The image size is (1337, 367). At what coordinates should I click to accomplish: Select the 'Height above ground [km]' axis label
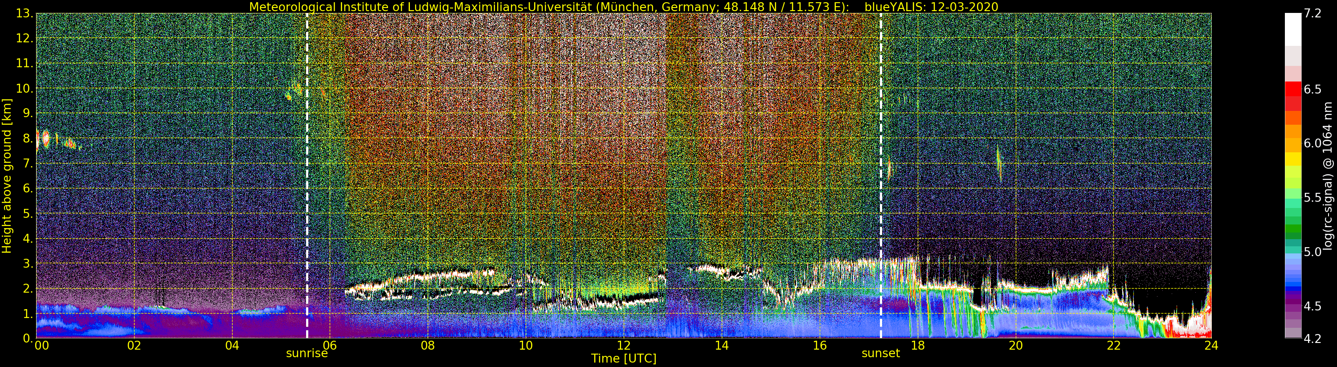tap(7, 175)
